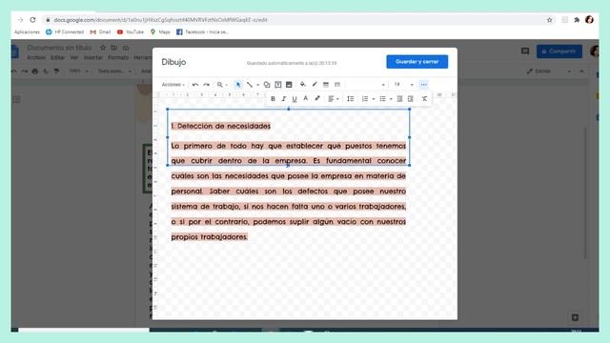Open the Gmail bookmark
Viewport: 610px width, 343px height.
pyautogui.click(x=100, y=31)
